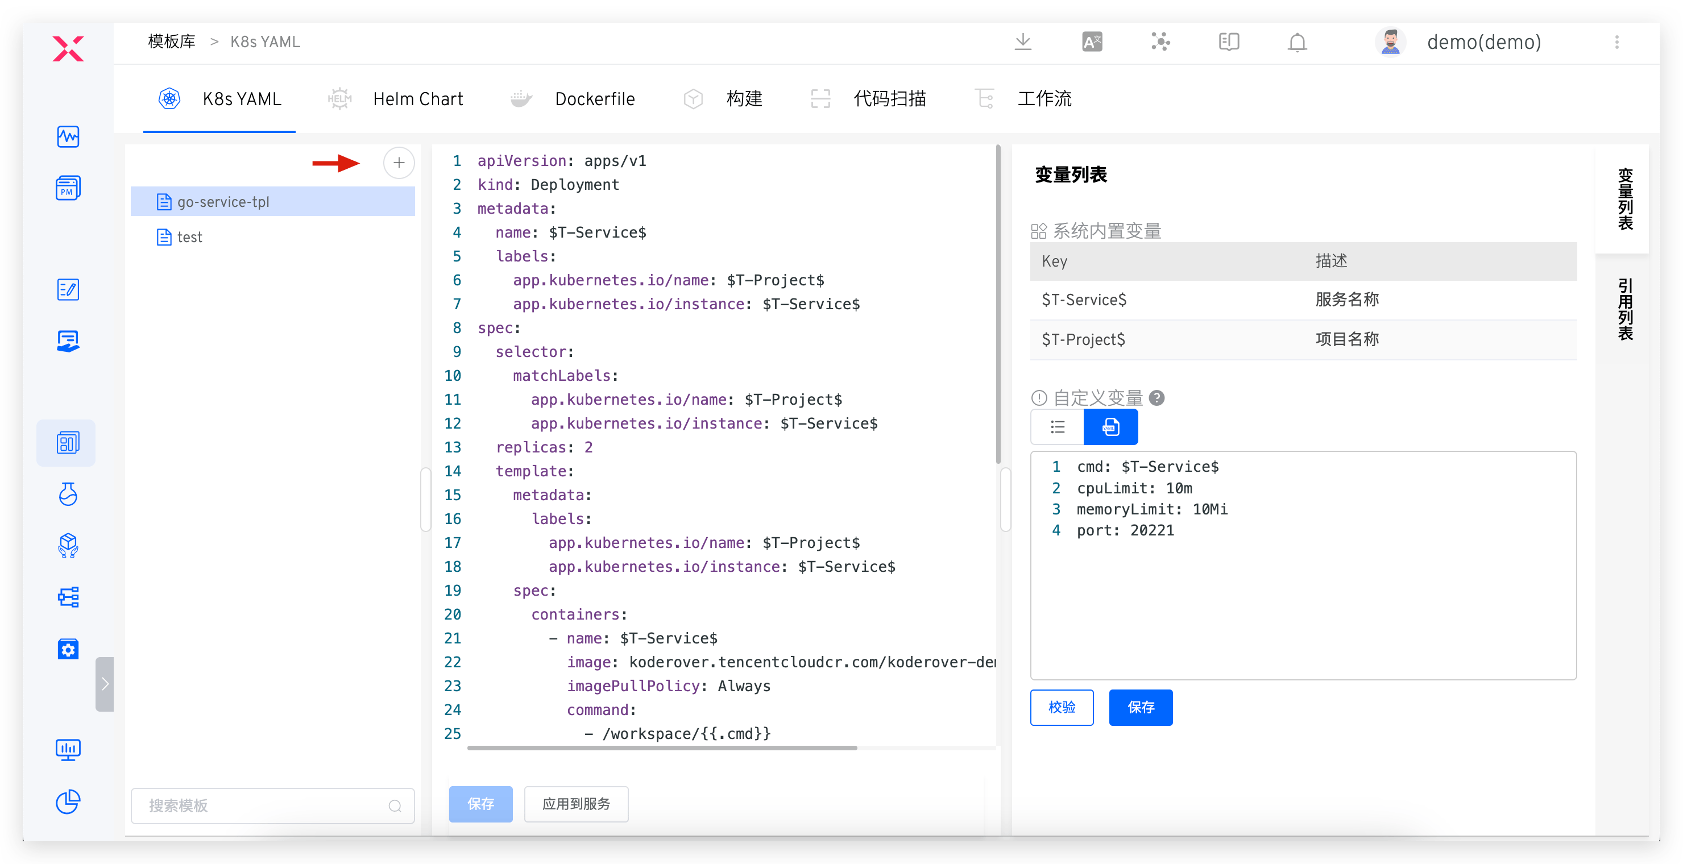The width and height of the screenshot is (1683, 864).
Task: Switch custom variables to YAML view
Action: click(x=1110, y=427)
